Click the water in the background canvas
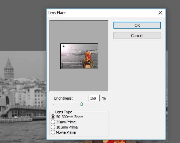 point(23,132)
